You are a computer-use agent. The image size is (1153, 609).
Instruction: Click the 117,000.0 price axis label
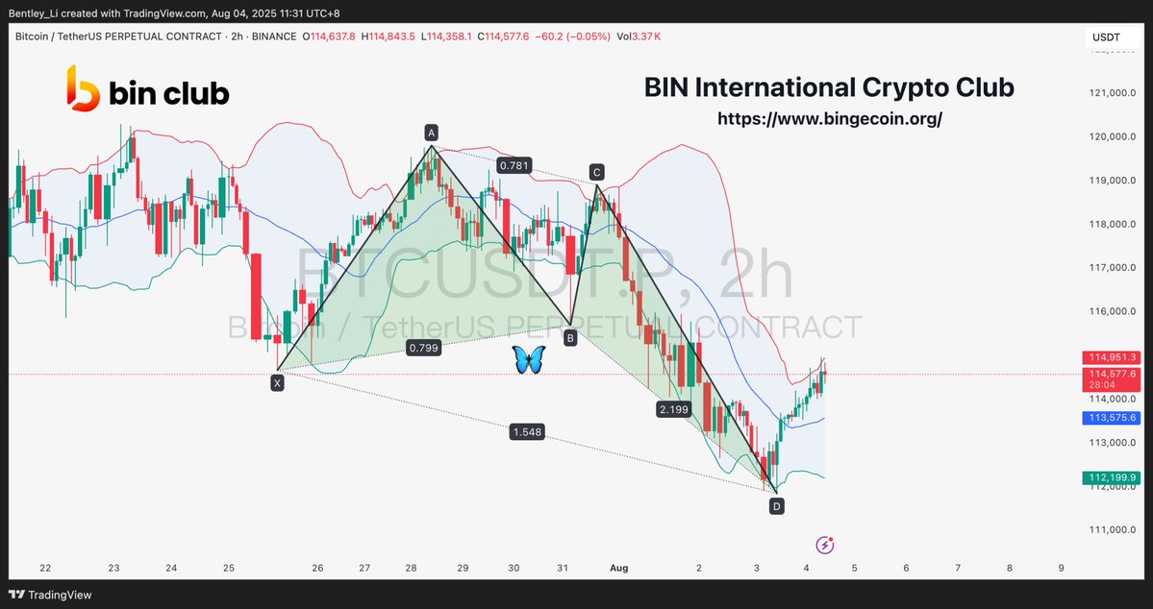pyautogui.click(x=1111, y=268)
